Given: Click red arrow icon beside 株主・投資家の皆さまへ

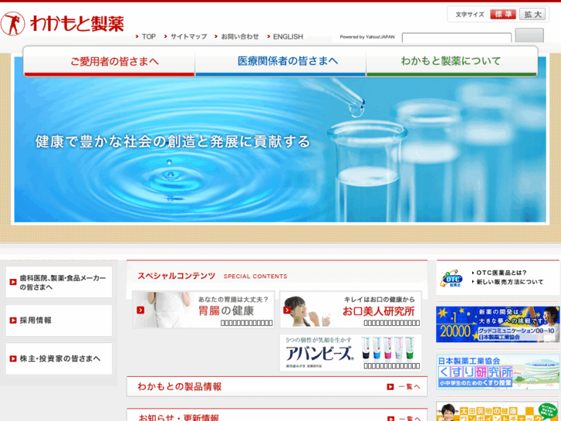Looking at the screenshot, I should [13, 358].
